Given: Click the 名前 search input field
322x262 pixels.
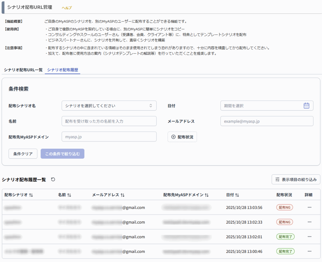Looking at the screenshot, I should tap(109, 121).
